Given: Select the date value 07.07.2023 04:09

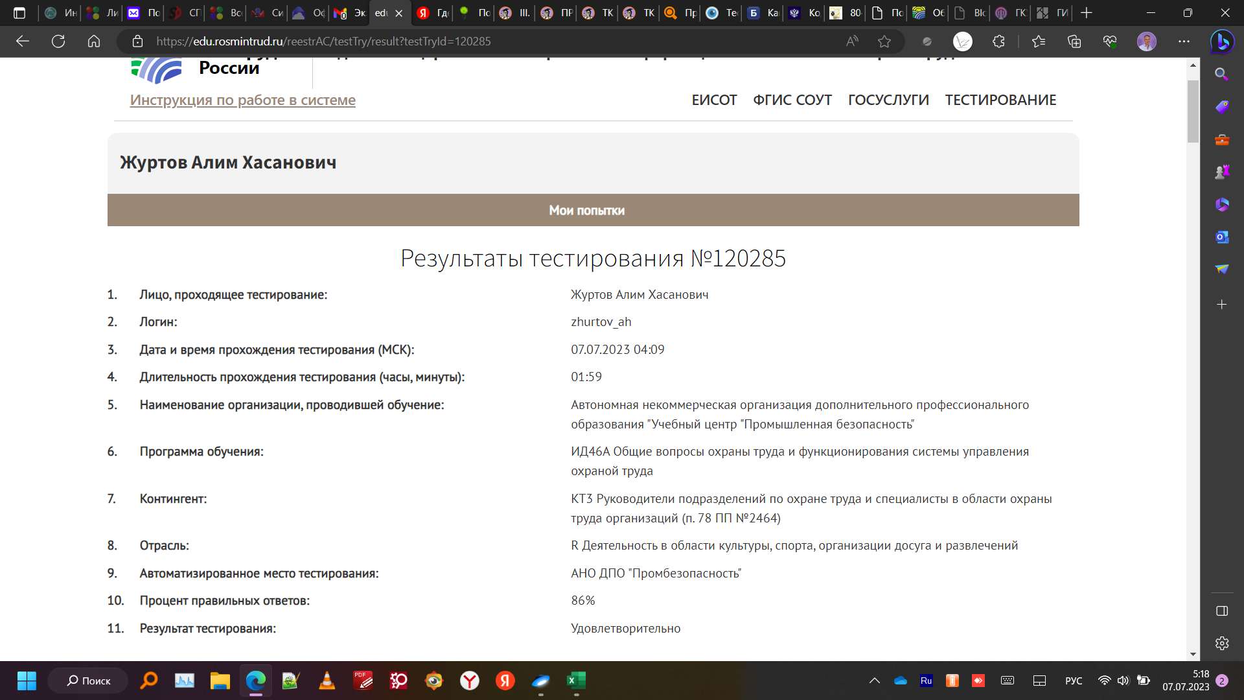Looking at the screenshot, I should [617, 350].
